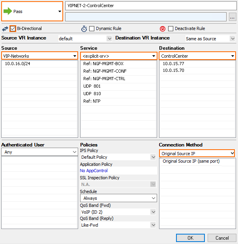Click the empty rule description field

click(x=146, y=17)
